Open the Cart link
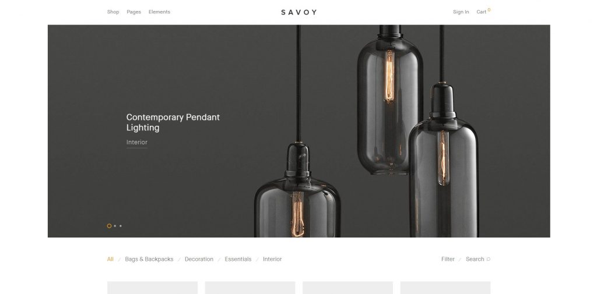This screenshot has height=294, width=597. 481,12
